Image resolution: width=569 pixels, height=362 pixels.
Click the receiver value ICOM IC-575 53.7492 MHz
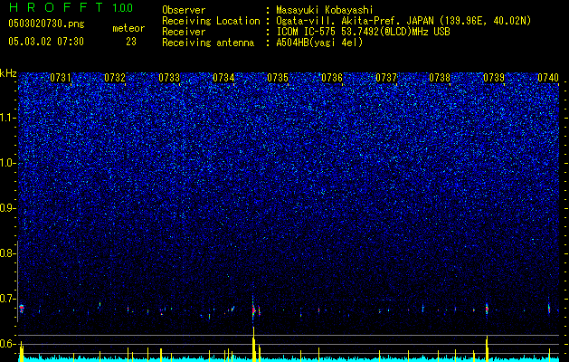(363, 32)
